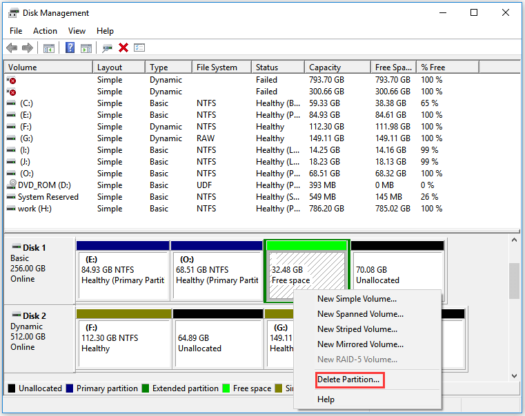The width and height of the screenshot is (525, 416).
Task: Click the Disk Management app icon in title bar
Action: (x=13, y=13)
